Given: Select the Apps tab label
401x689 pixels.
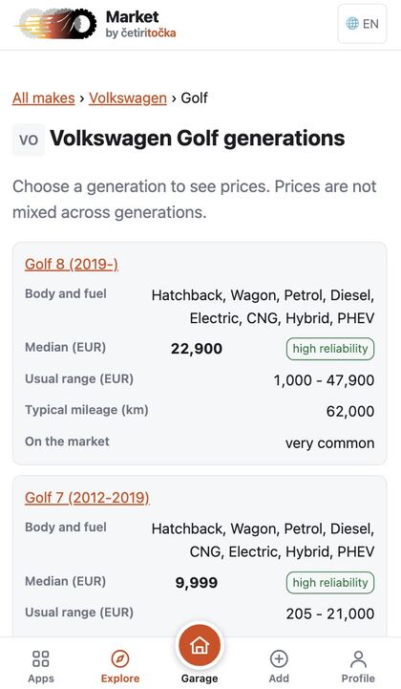Looking at the screenshot, I should [x=41, y=678].
